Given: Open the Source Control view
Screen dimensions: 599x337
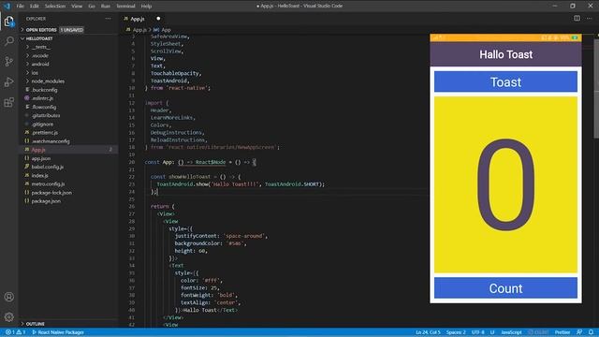Looking at the screenshot, I should (9, 61).
